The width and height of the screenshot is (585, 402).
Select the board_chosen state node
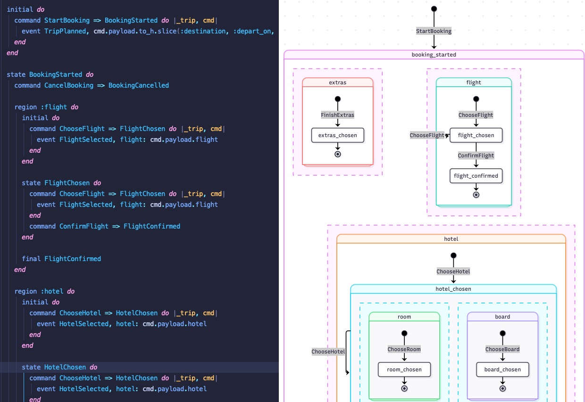coord(502,369)
